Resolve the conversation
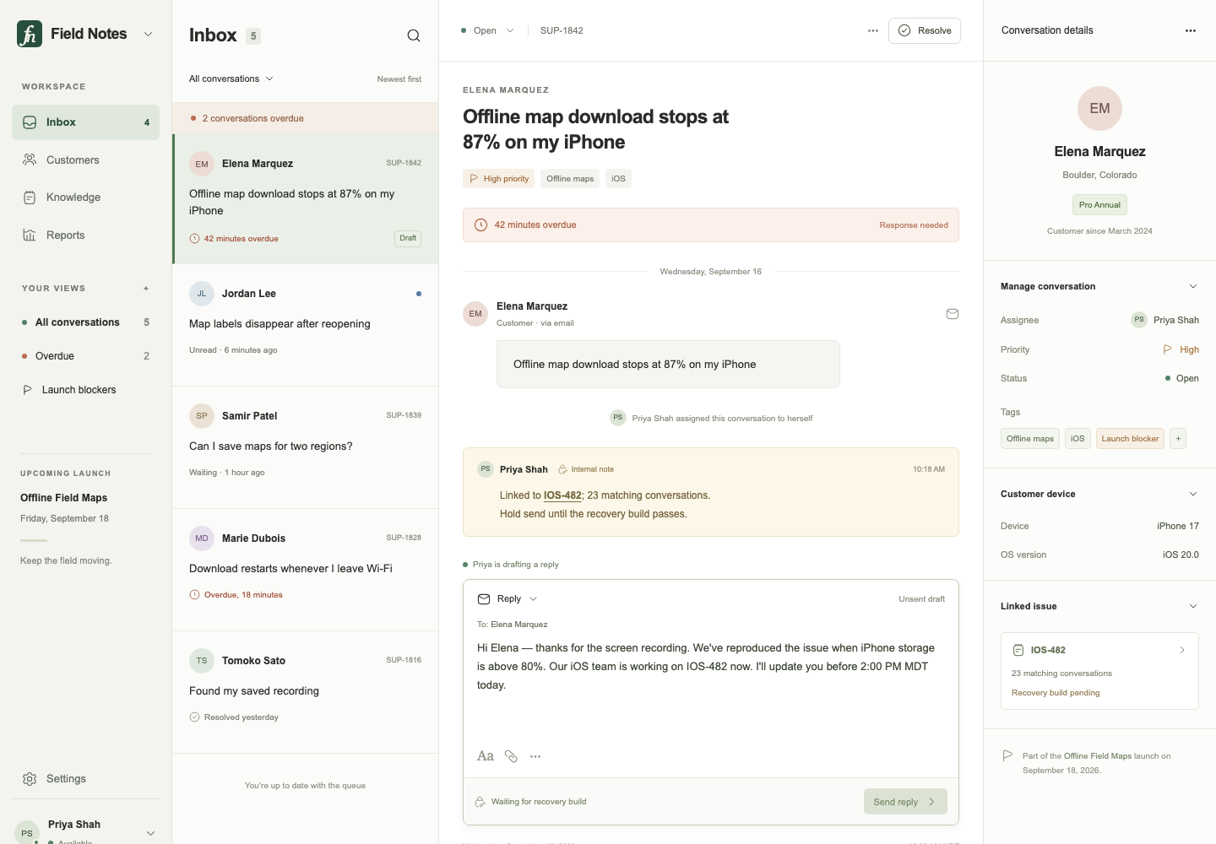This screenshot has height=844, width=1216. 925,31
